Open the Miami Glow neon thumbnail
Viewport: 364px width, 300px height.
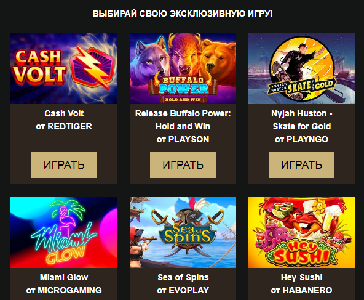[x=64, y=232]
